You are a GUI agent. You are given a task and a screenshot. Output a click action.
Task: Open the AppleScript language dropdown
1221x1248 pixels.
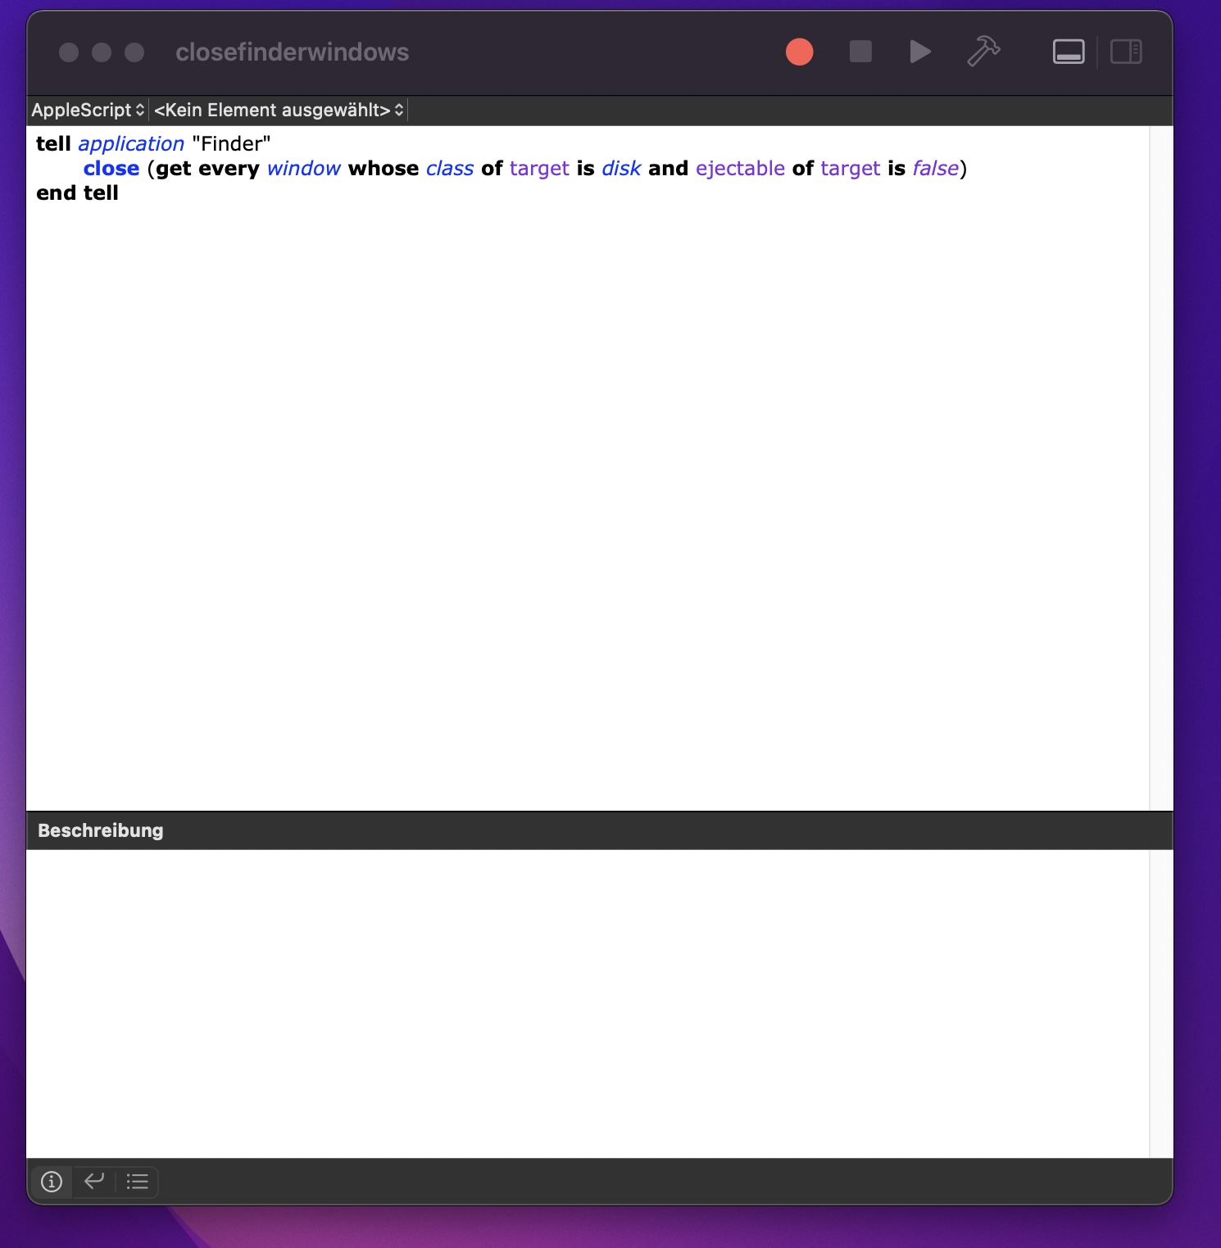(x=88, y=110)
